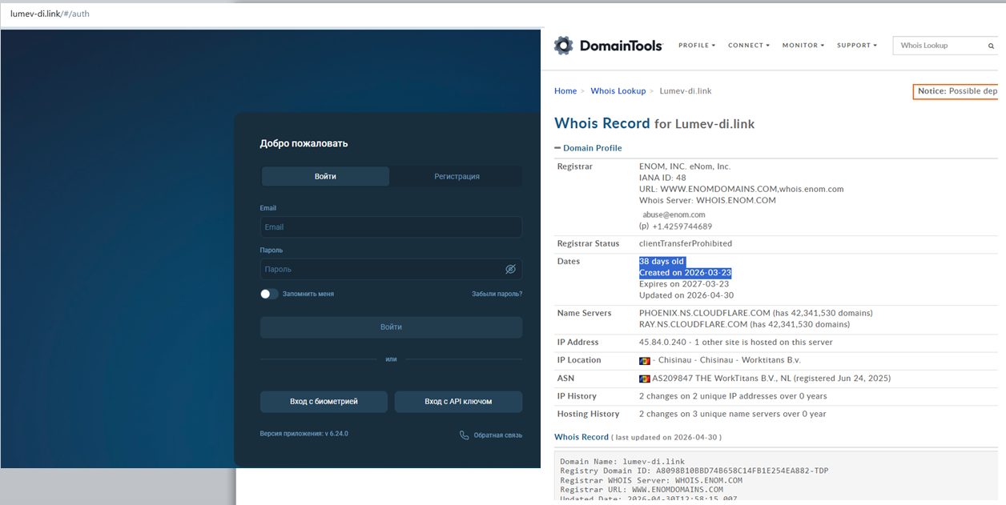Collapse the Domain Profile minus icon

[557, 148]
